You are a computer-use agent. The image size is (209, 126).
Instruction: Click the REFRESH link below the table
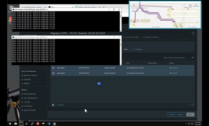[x=61, y=105]
